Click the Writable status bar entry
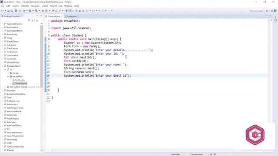The image size is (278, 156). 176,154
